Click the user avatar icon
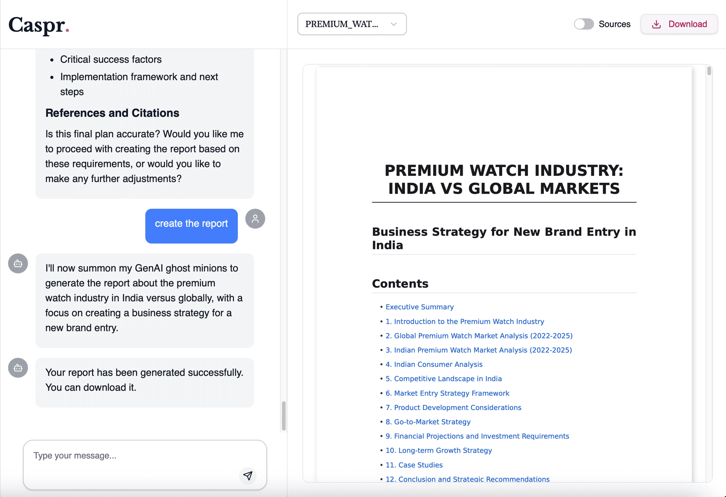Viewport: 726px width, 497px height. click(255, 219)
